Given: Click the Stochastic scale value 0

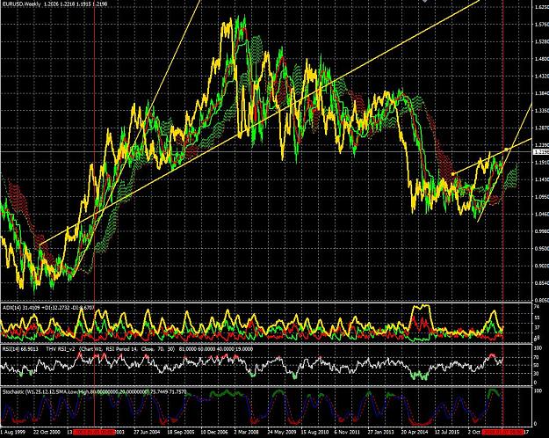Looking at the screenshot, I should tap(535, 424).
